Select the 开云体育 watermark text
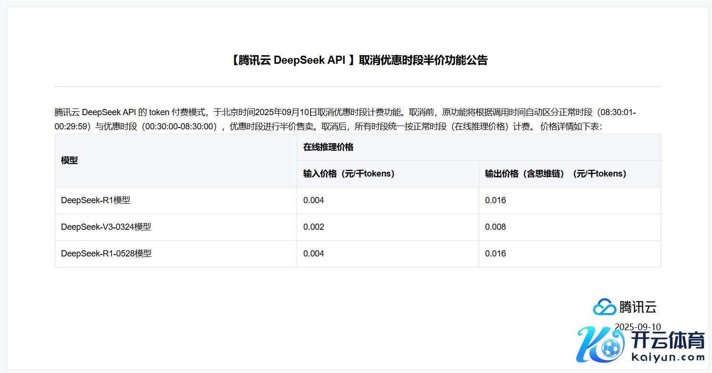 click(667, 342)
